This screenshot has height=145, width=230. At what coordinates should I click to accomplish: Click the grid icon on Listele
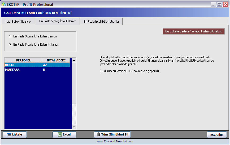pos(9,134)
